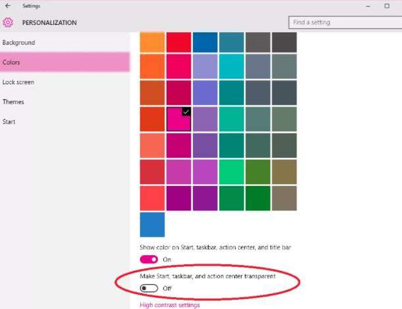The height and width of the screenshot is (309, 402).
Task: Click the back arrow in title bar
Action: pyautogui.click(x=7, y=6)
